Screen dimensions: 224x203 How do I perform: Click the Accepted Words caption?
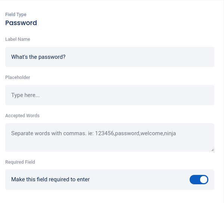[22, 116]
